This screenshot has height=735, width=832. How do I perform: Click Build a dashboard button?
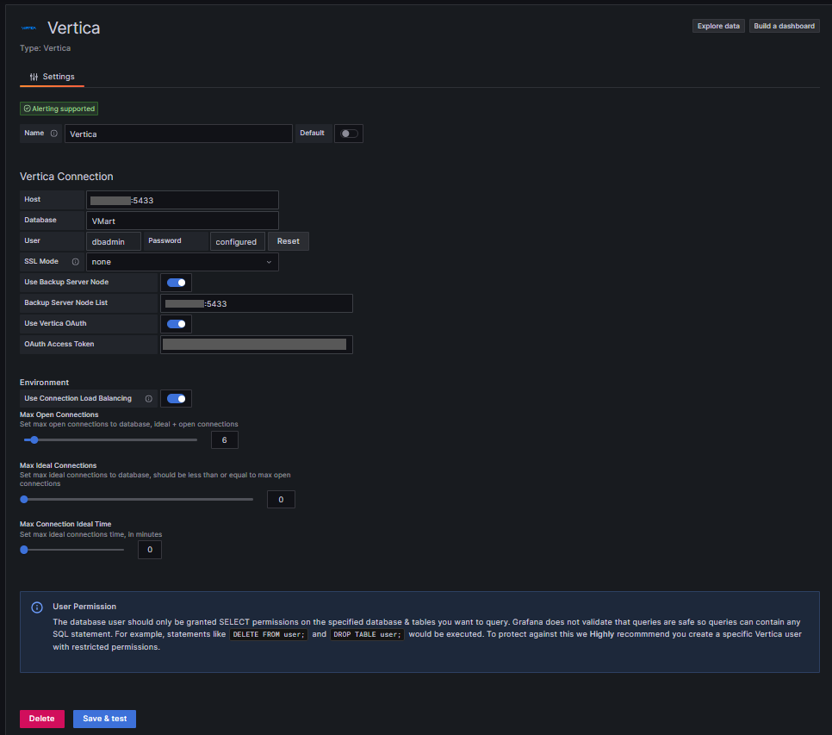click(x=785, y=26)
